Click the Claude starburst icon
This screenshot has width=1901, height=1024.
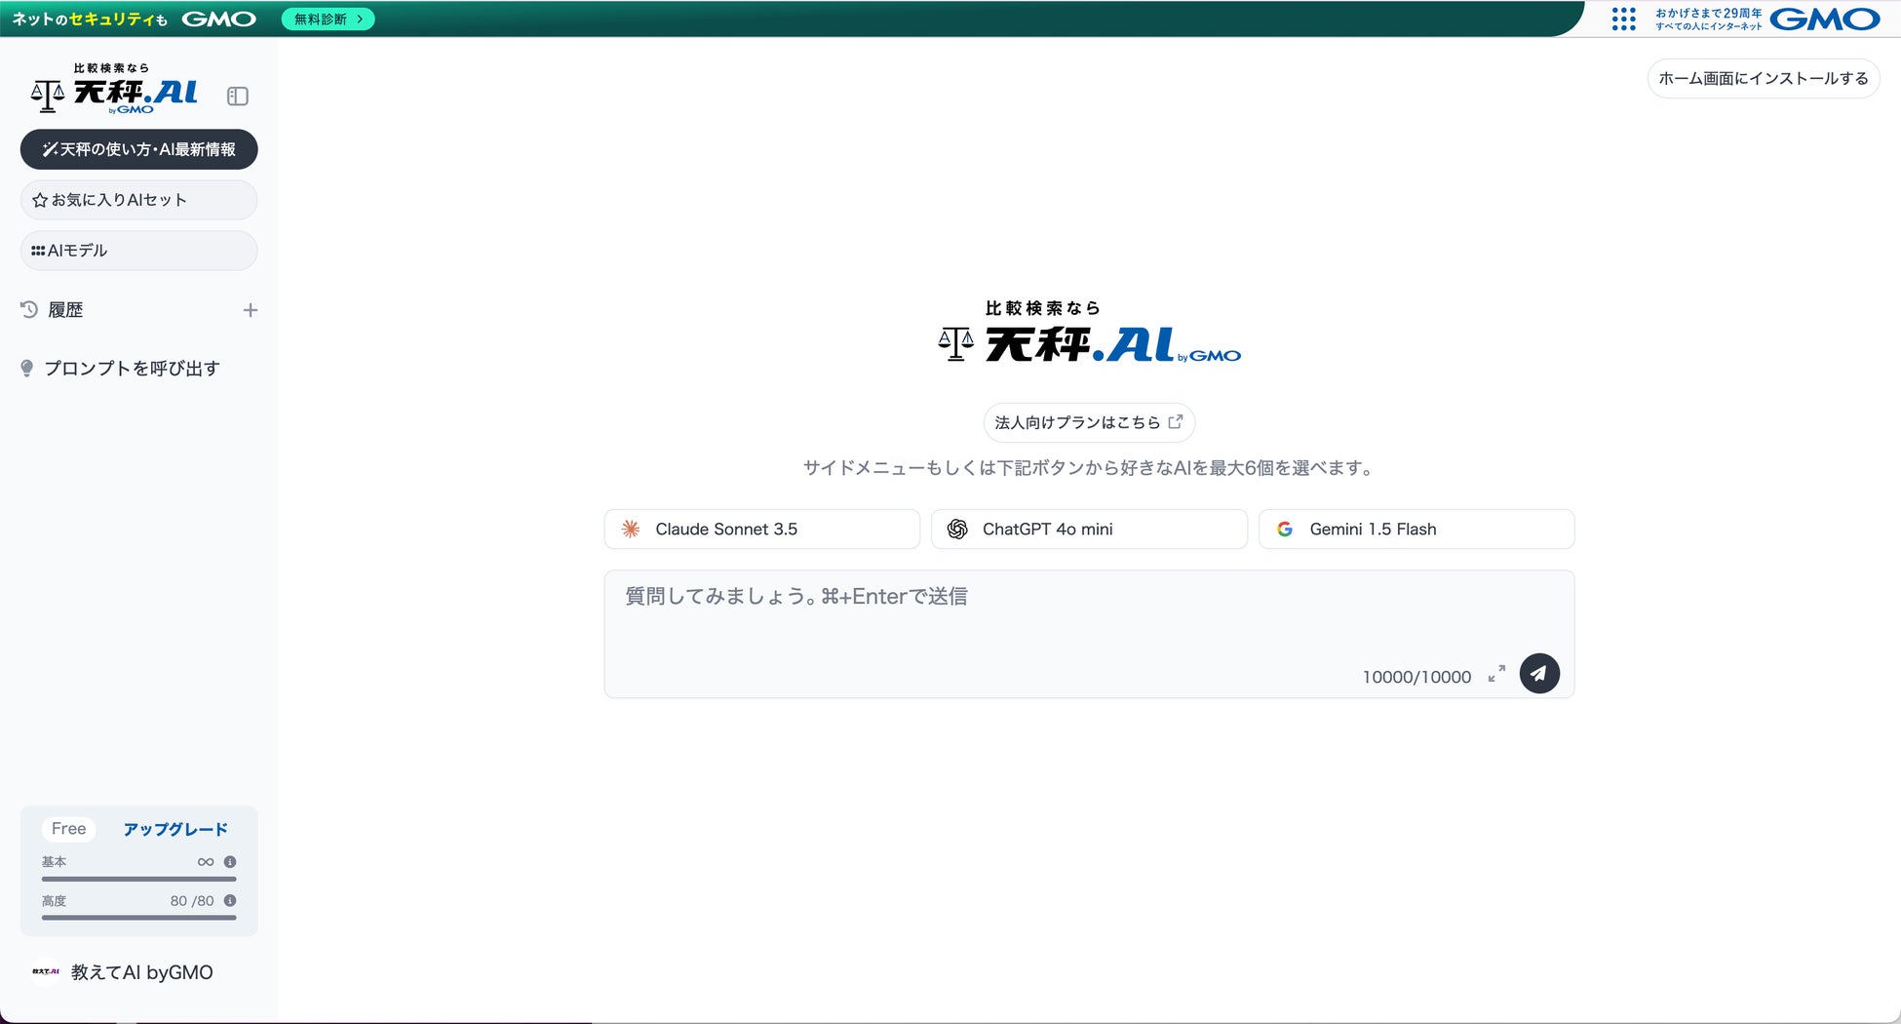click(631, 529)
